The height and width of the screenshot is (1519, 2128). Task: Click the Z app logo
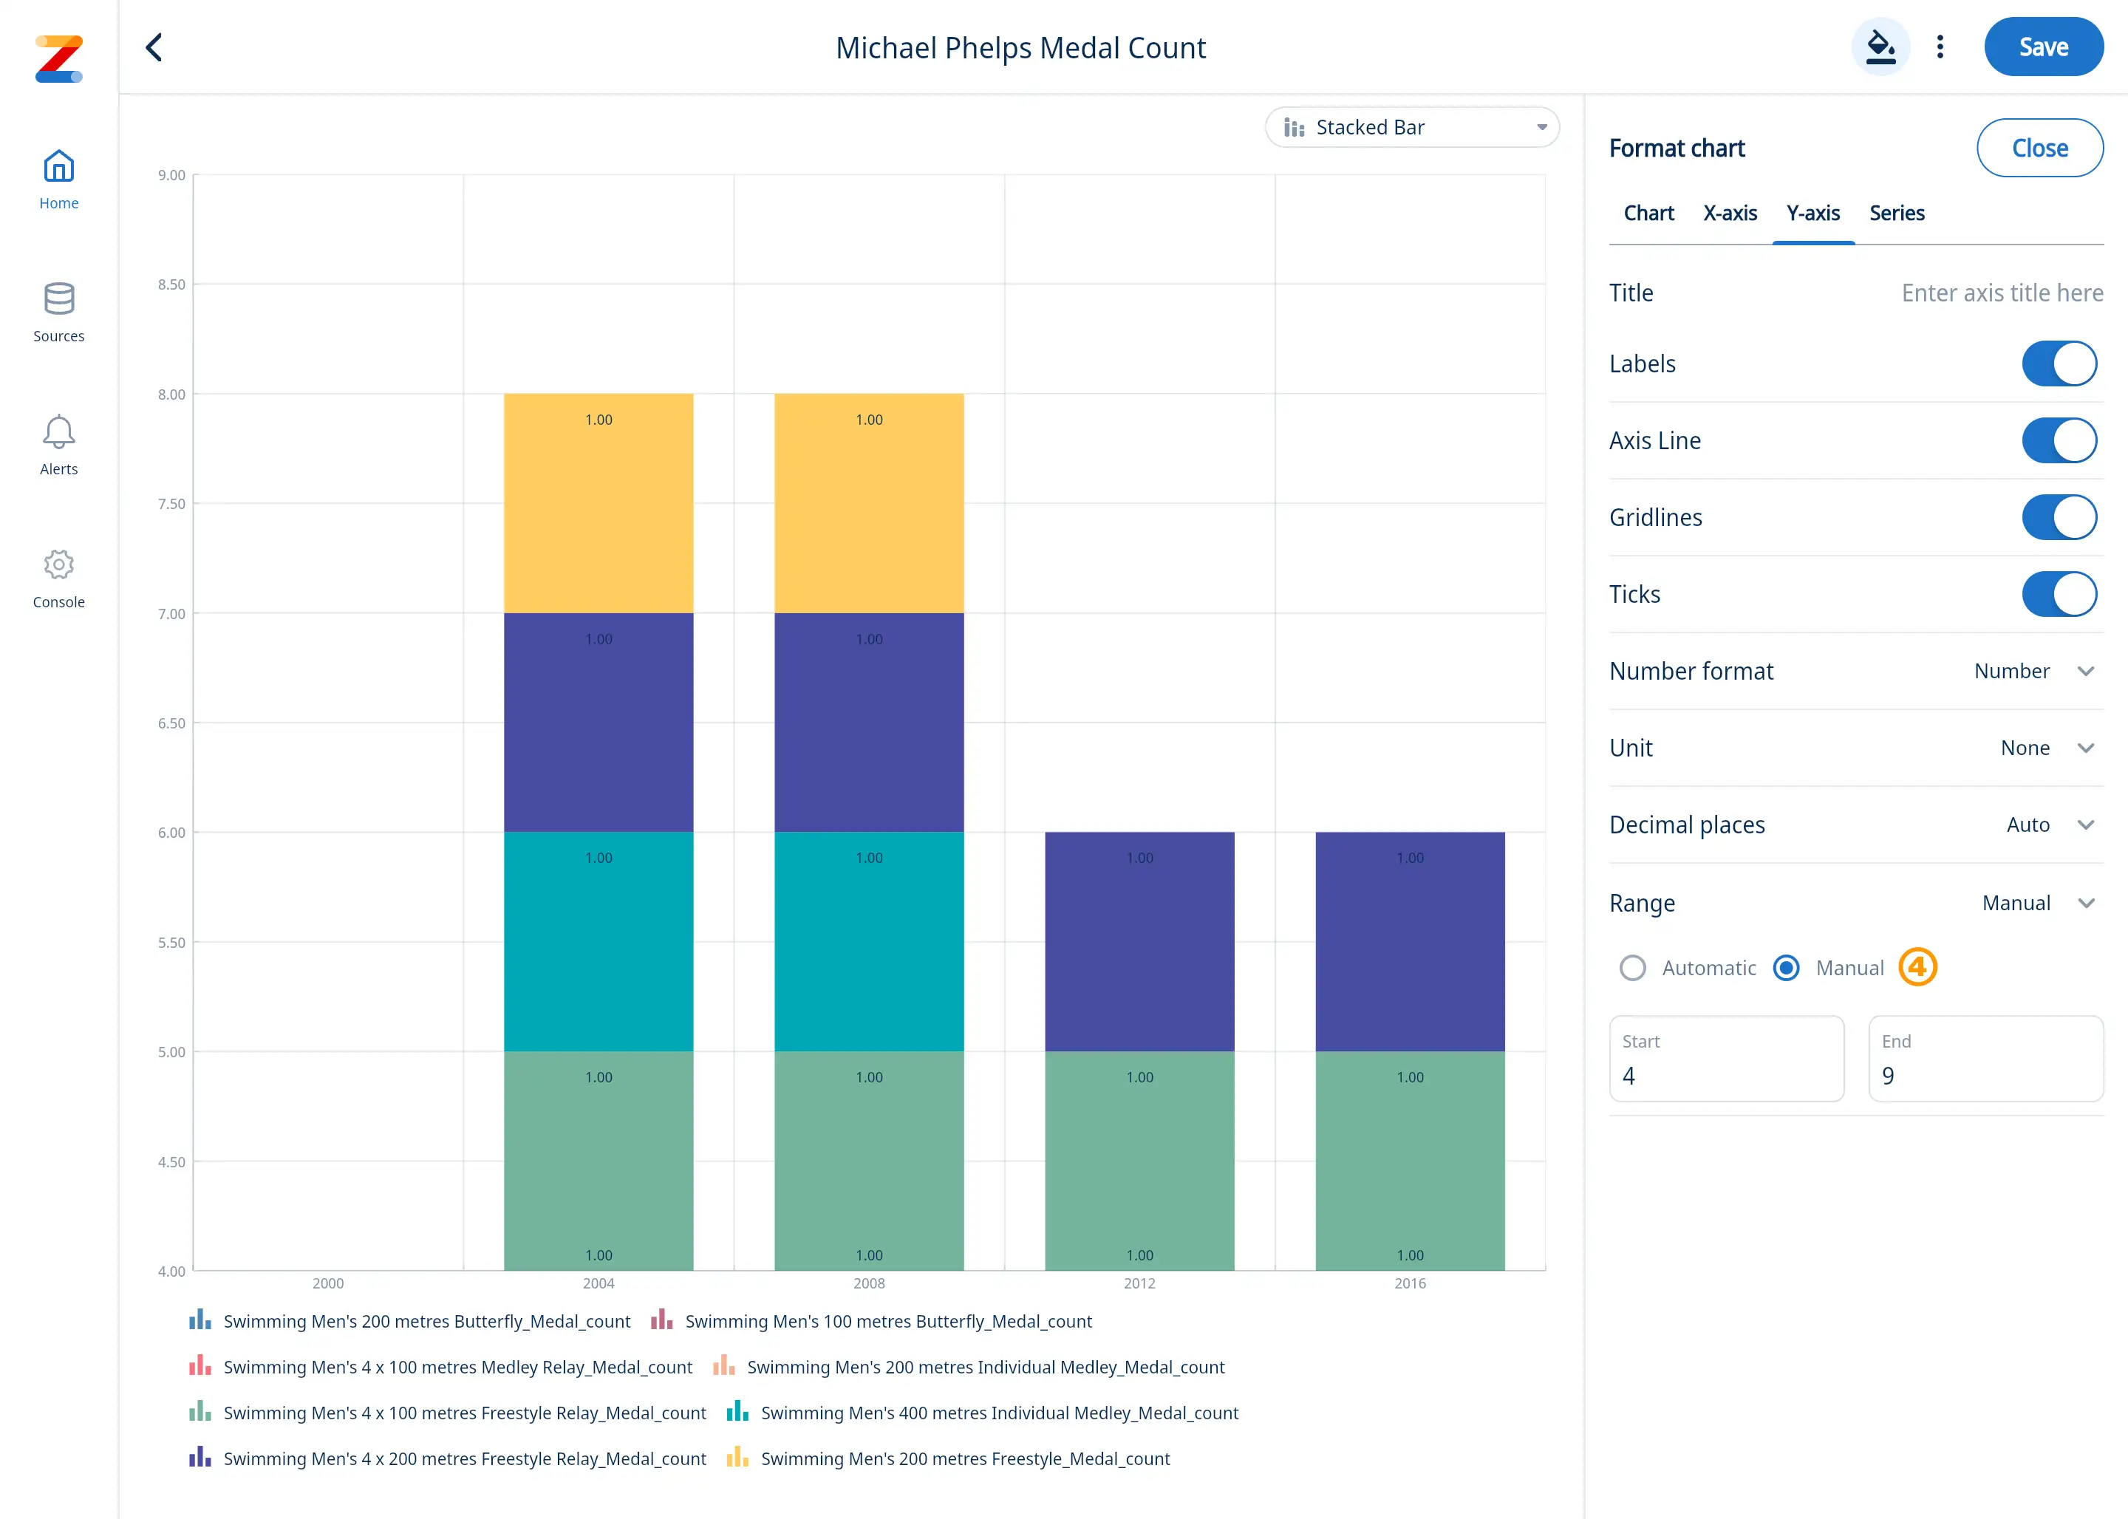(58, 58)
